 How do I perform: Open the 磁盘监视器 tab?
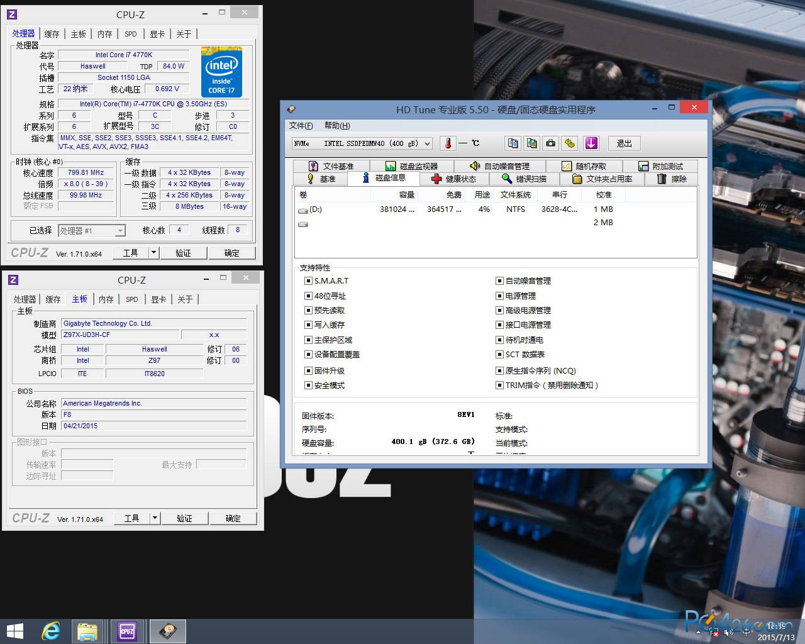click(x=411, y=166)
